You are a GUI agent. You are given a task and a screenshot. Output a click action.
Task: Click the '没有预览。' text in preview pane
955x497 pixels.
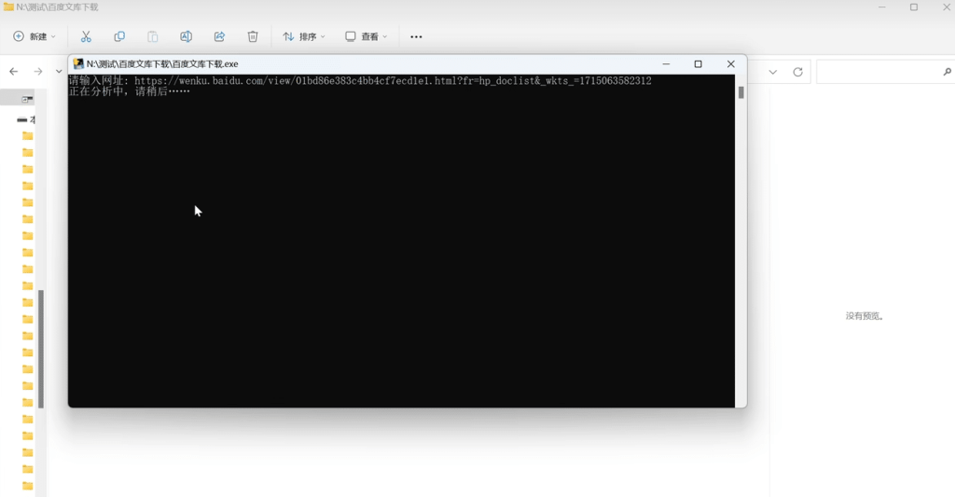865,316
